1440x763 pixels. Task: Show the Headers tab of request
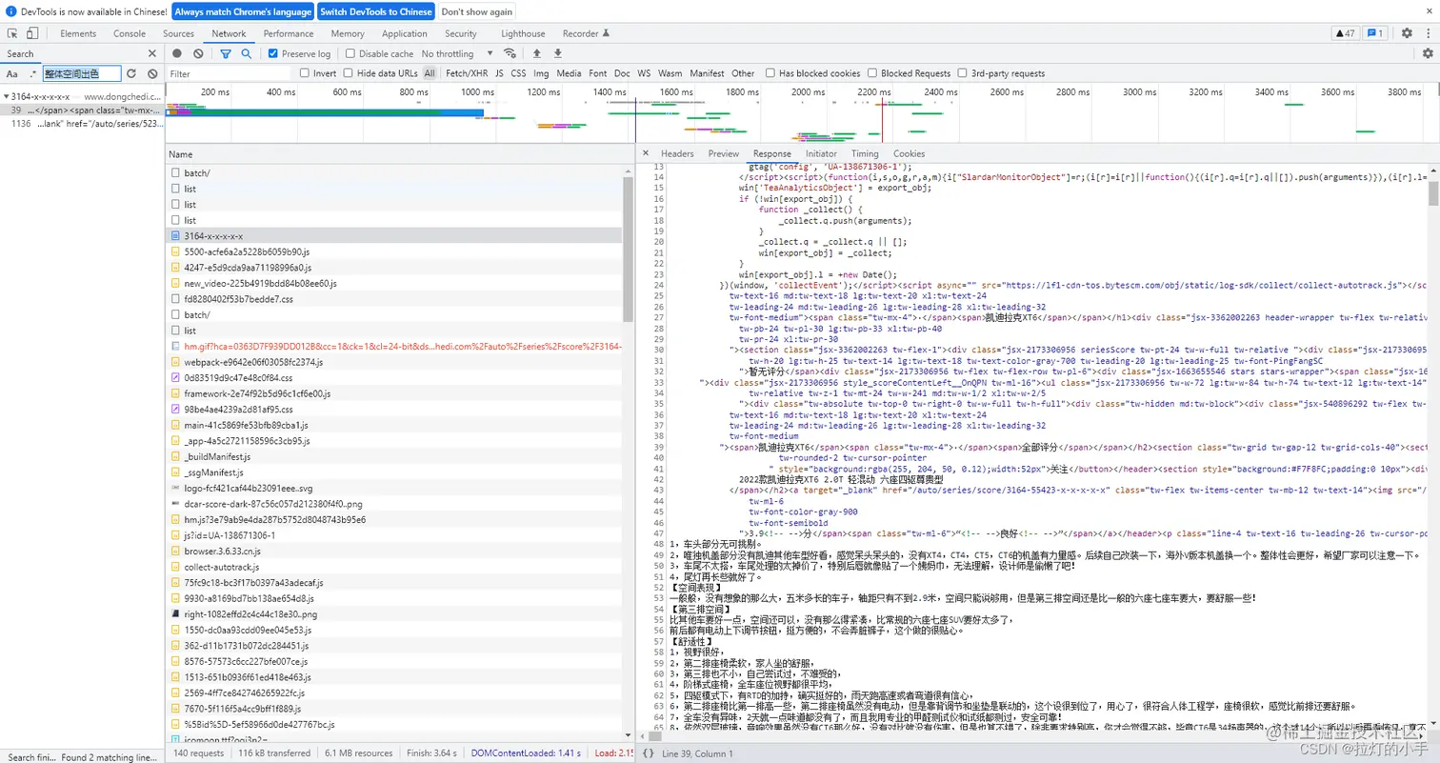[x=677, y=153]
